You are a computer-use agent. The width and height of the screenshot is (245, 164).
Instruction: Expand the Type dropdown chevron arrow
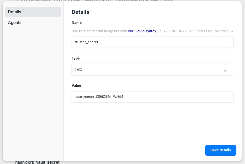(x=225, y=71)
